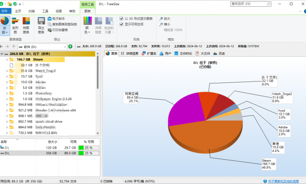Select the D:\ drive row in list
306x184 pixels.
coord(50,153)
